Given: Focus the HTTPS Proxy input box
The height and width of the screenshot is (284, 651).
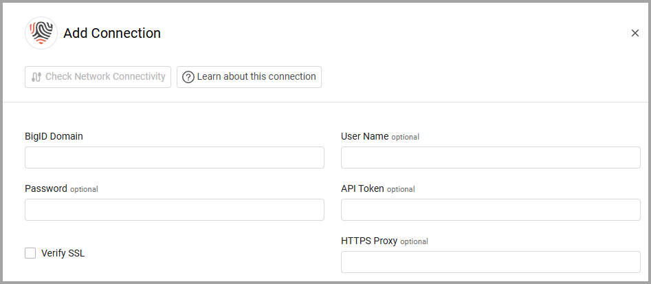Looking at the screenshot, I should 491,262.
